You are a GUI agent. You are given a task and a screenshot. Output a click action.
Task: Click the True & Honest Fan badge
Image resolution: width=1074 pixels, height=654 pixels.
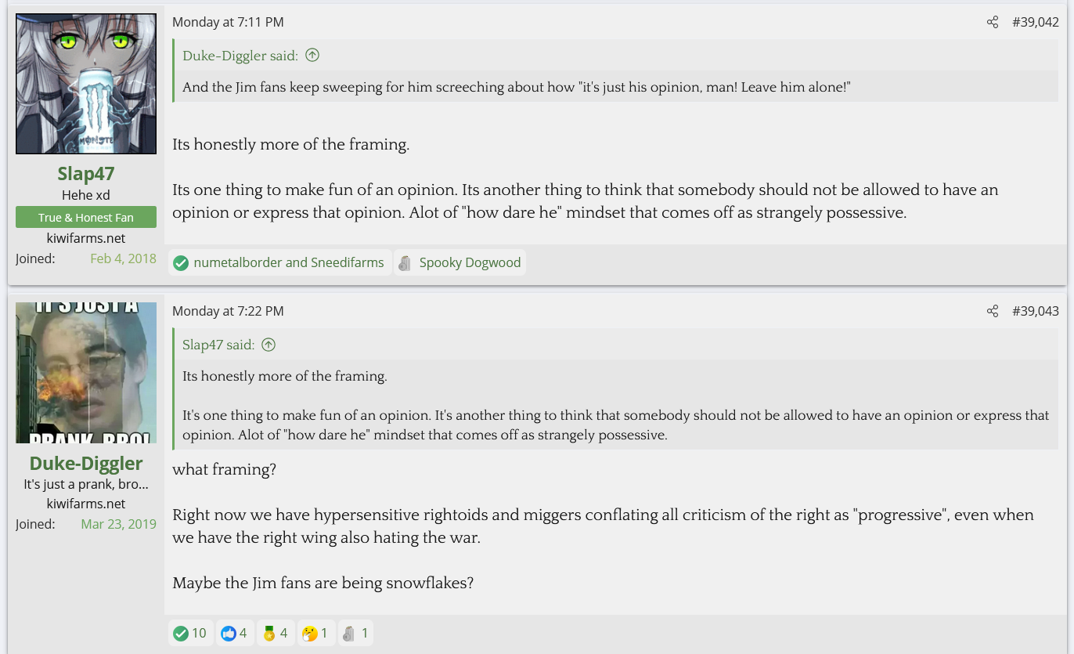[86, 218]
